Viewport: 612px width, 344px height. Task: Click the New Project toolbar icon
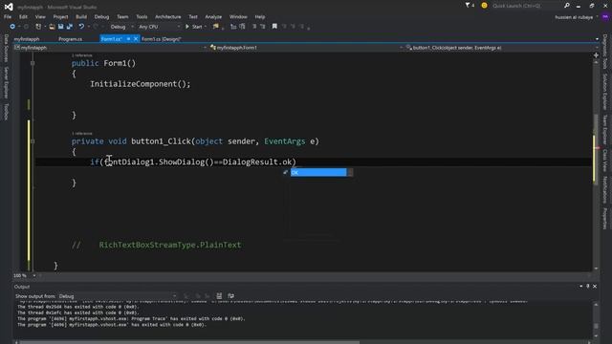pos(38,27)
